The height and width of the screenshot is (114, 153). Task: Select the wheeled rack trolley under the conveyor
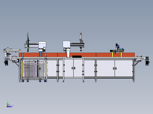pos(34,70)
